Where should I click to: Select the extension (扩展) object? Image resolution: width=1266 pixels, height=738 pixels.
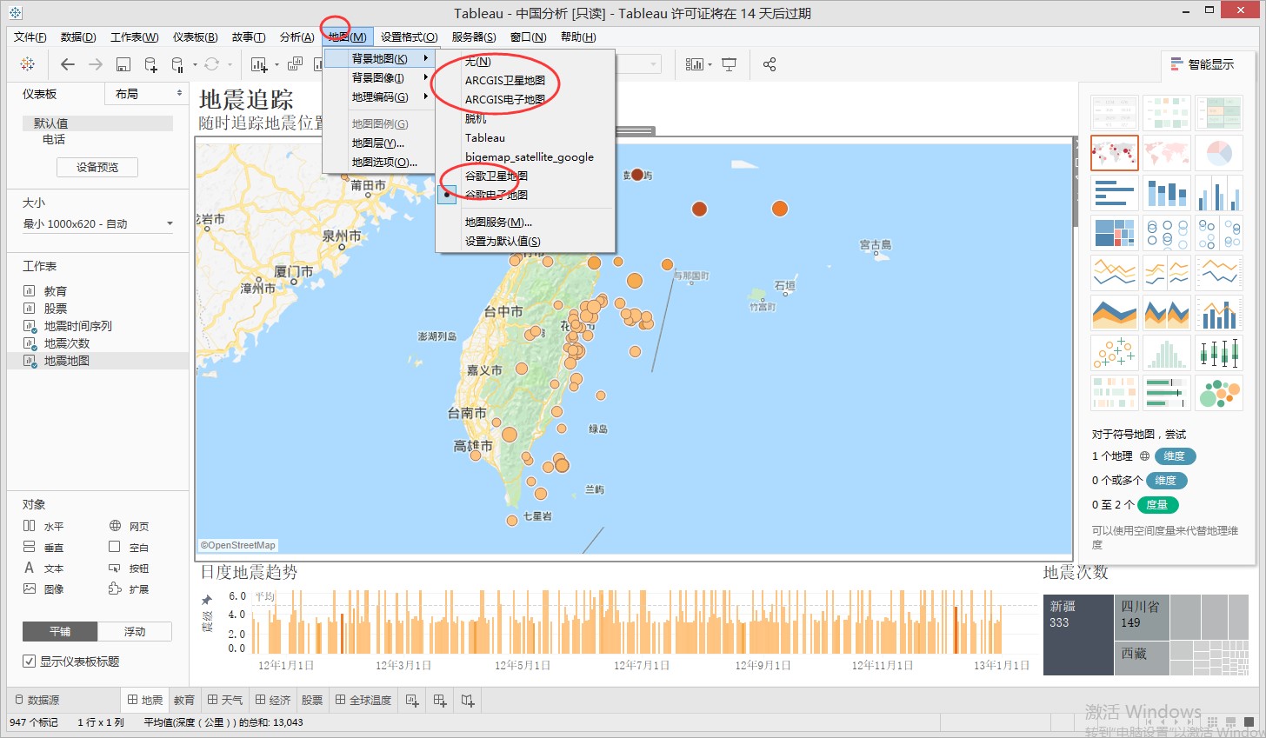(x=129, y=588)
